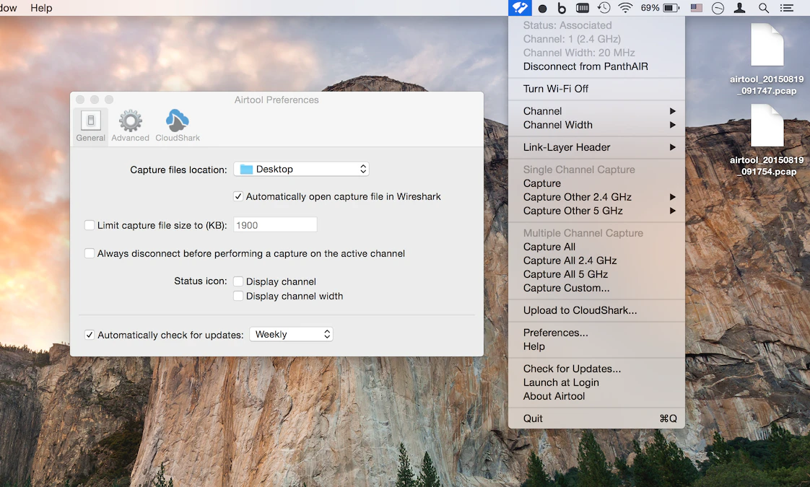Toggle Automatically open capture file in Wireshark

click(x=238, y=196)
